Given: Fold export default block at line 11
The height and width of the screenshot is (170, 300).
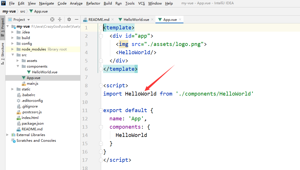Looking at the screenshot, I should coord(101,111).
